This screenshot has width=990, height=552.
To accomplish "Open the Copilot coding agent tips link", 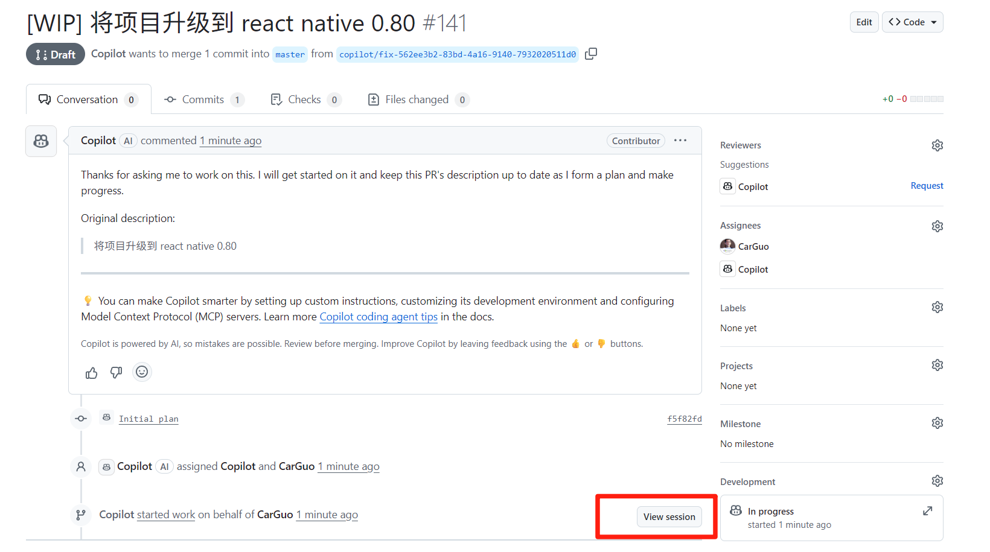I will click(x=378, y=317).
